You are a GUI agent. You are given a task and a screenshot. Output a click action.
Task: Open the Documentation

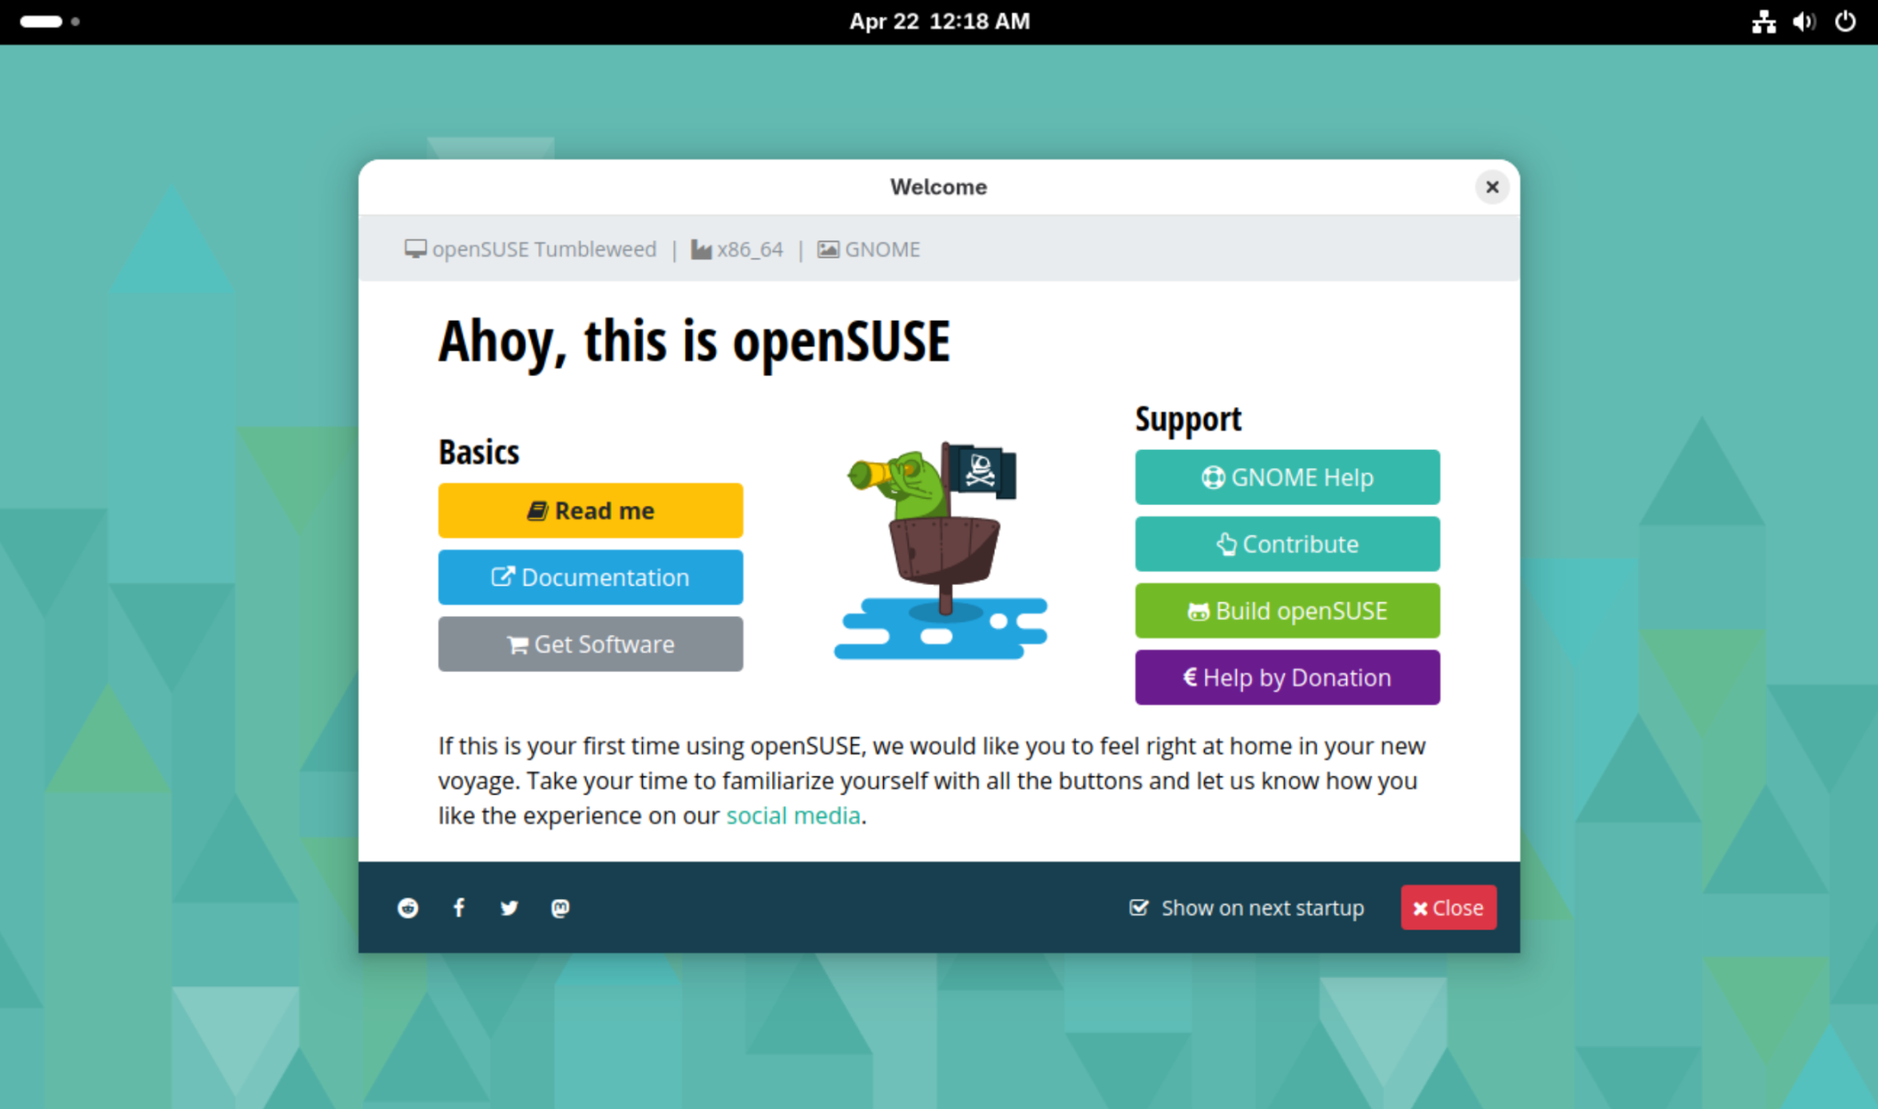click(x=590, y=577)
